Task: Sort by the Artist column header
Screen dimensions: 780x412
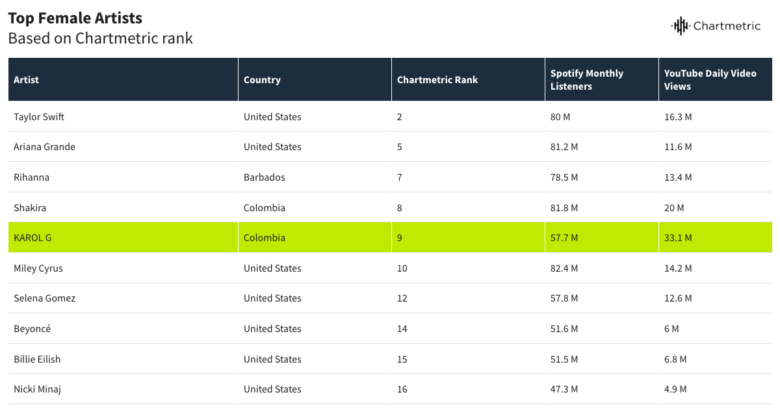Action: [27, 80]
